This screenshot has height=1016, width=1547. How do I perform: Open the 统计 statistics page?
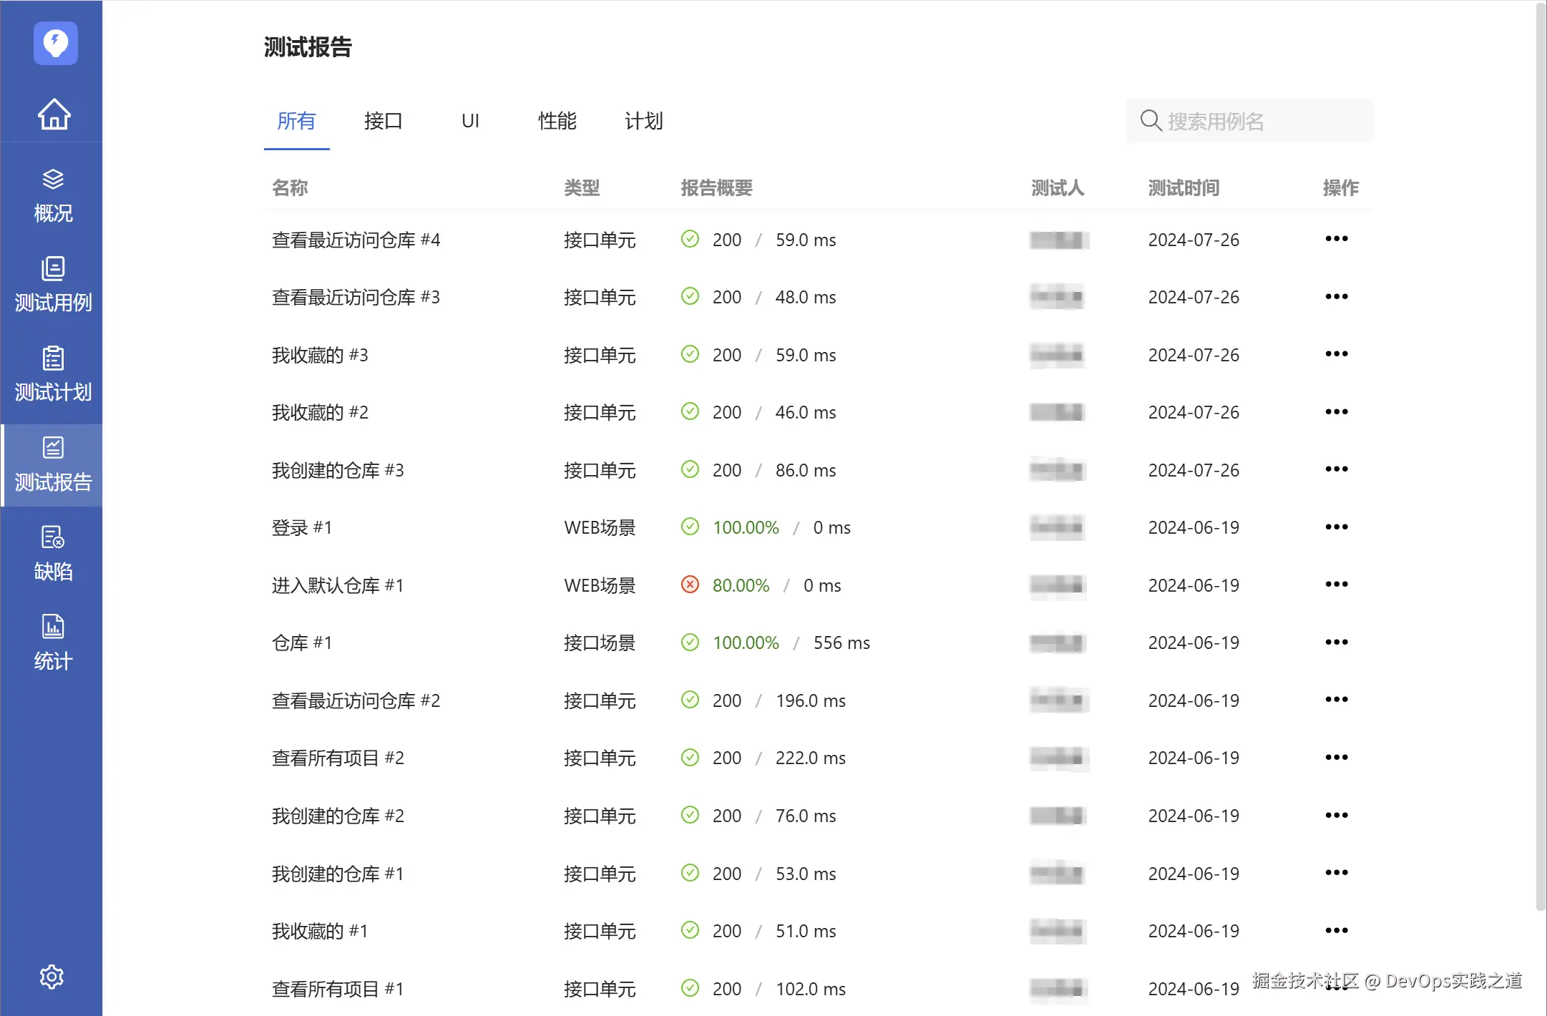click(53, 643)
